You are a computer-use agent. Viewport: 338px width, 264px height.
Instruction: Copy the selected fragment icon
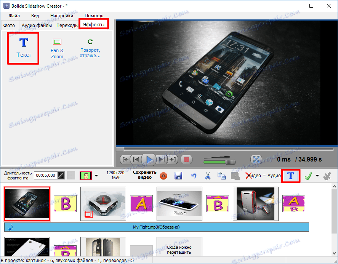click(x=222, y=176)
